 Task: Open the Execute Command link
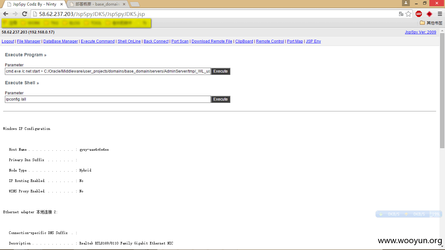pyautogui.click(x=98, y=41)
